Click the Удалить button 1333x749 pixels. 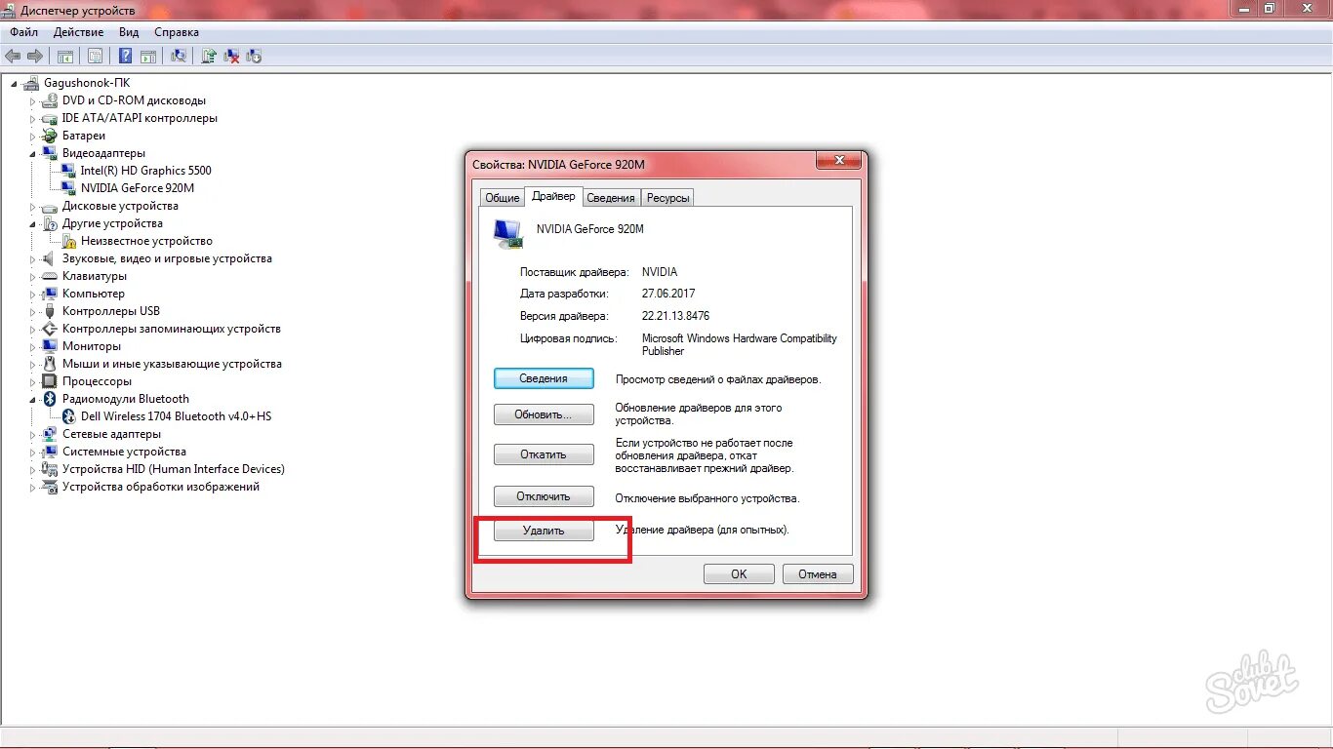[x=544, y=531]
